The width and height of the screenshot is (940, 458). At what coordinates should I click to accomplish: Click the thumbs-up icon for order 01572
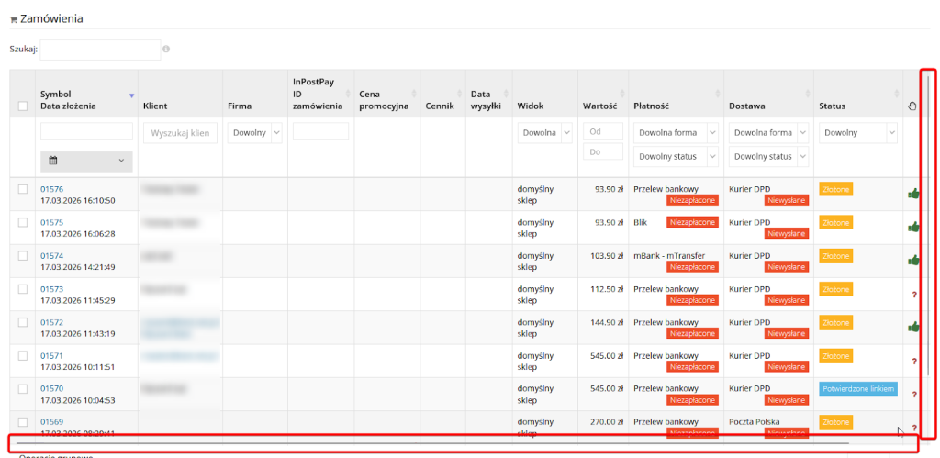pos(913,327)
